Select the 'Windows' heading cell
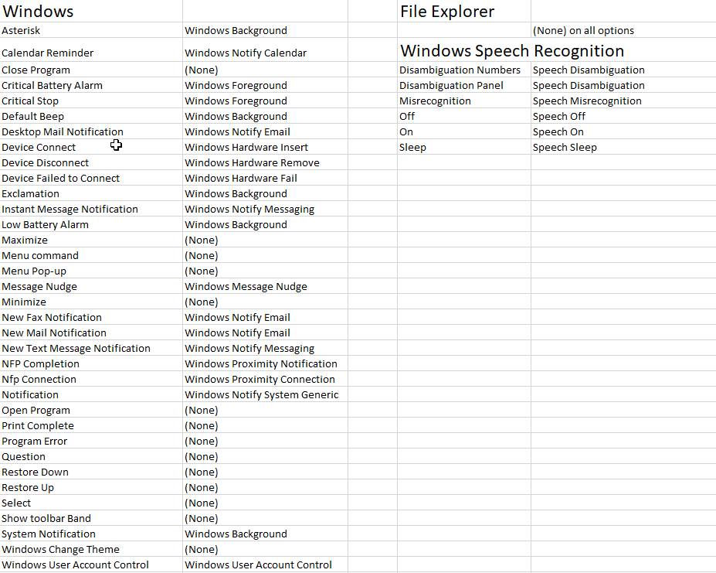The image size is (716, 573). tap(91, 11)
